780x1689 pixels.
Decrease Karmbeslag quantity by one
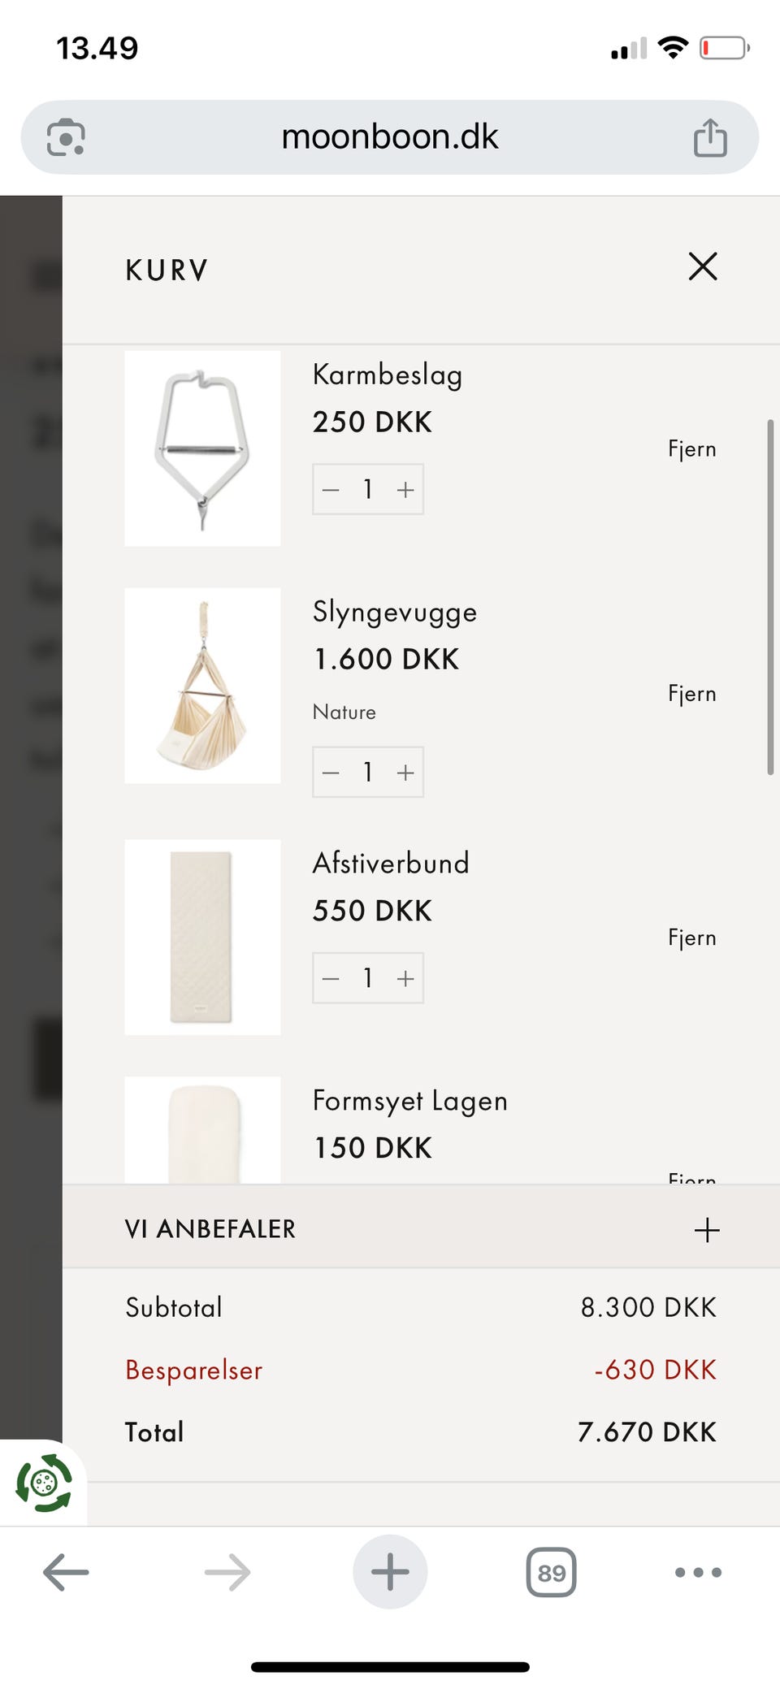(x=331, y=490)
